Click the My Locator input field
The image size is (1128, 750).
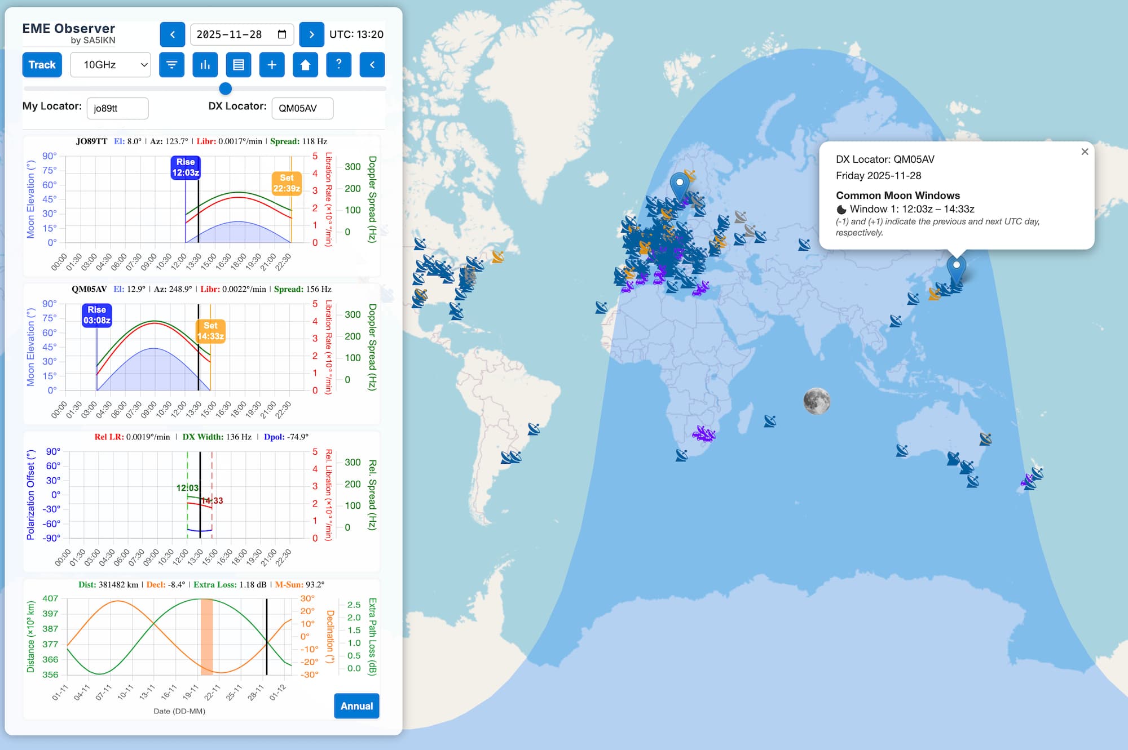point(117,108)
